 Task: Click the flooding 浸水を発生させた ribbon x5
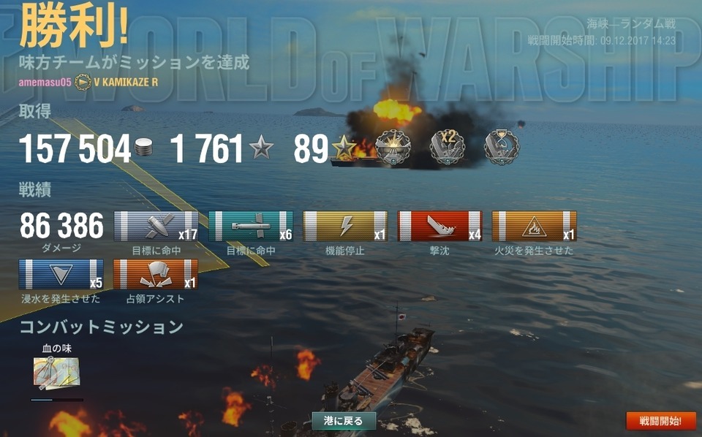point(61,274)
